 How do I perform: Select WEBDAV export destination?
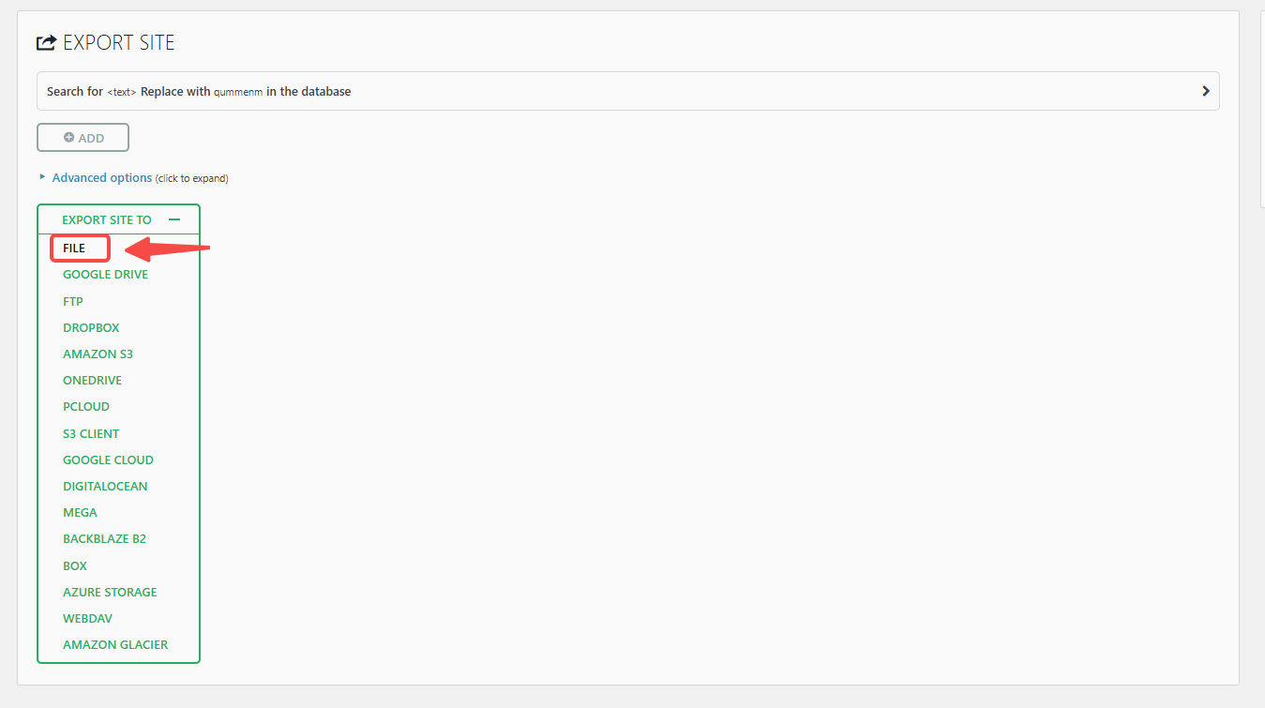click(x=87, y=618)
